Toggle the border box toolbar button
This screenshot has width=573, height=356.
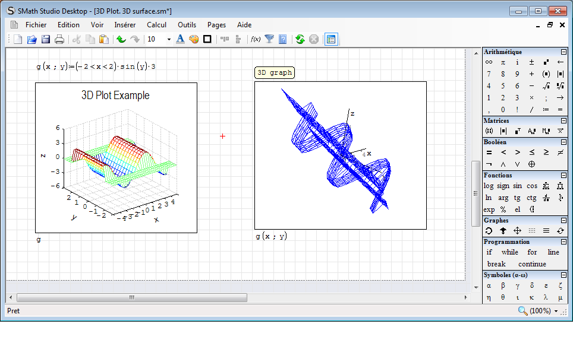pyautogui.click(x=207, y=39)
